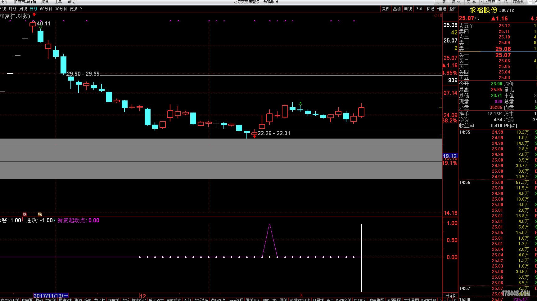The width and height of the screenshot is (537, 301).
Task: Expand the 更多 periods dropdown
Action: 76,9
